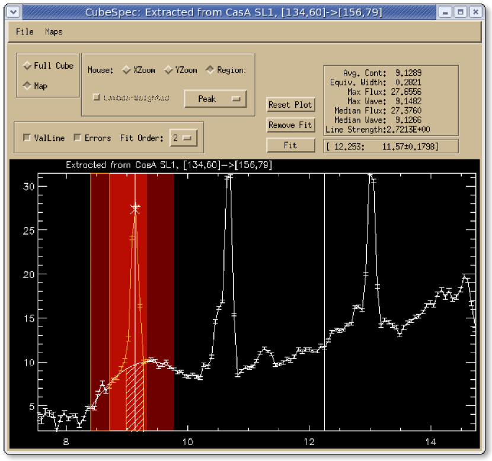Screen dimensions: 492x461
Task: Open the File menu
Action: pyautogui.click(x=24, y=31)
